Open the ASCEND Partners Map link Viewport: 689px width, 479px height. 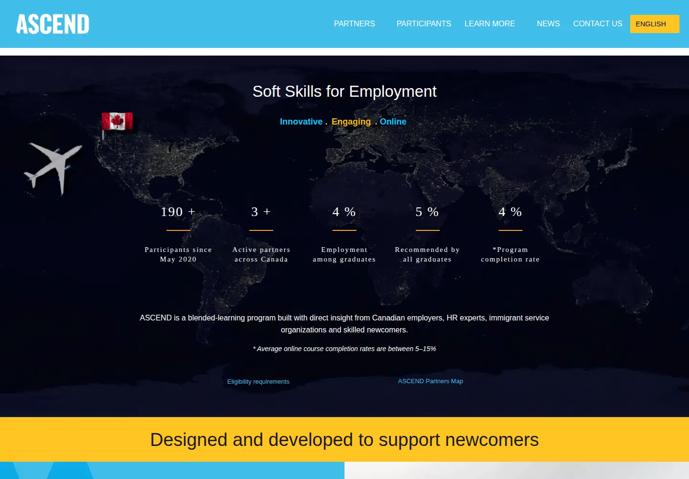coord(431,381)
